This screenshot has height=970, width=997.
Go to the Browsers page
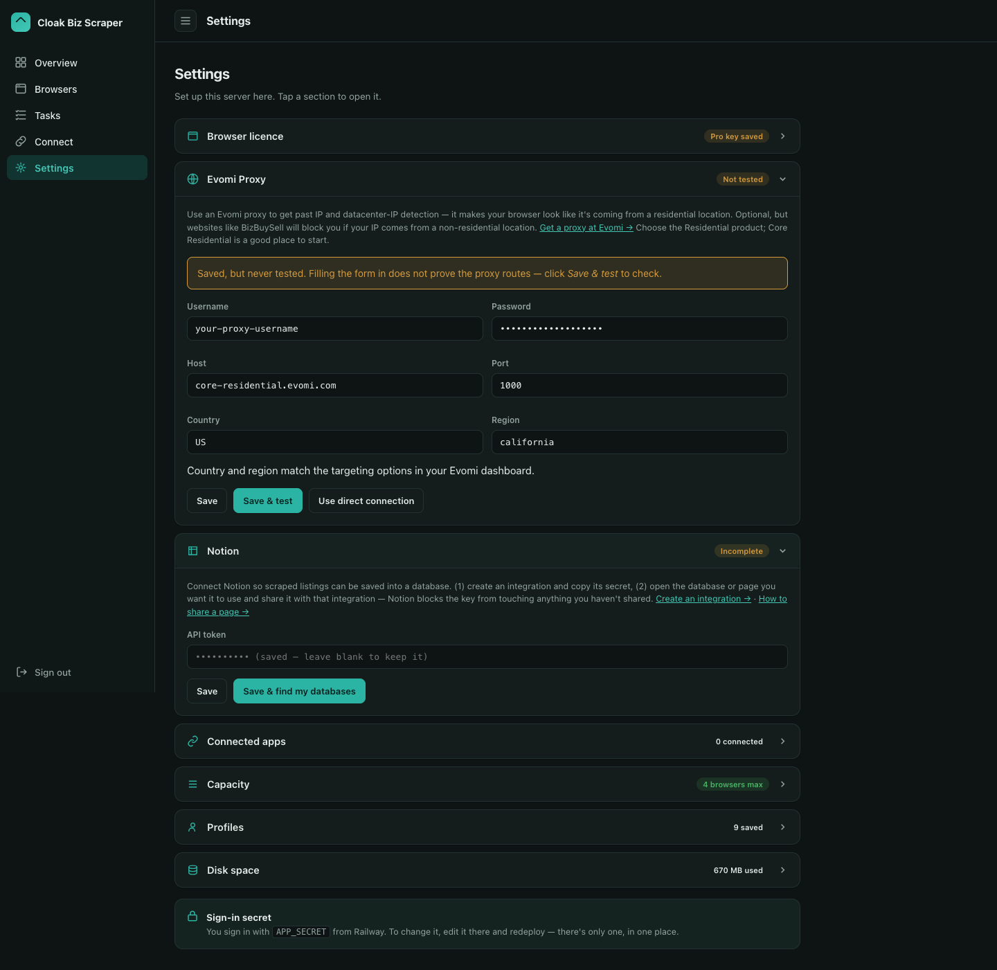(77, 89)
